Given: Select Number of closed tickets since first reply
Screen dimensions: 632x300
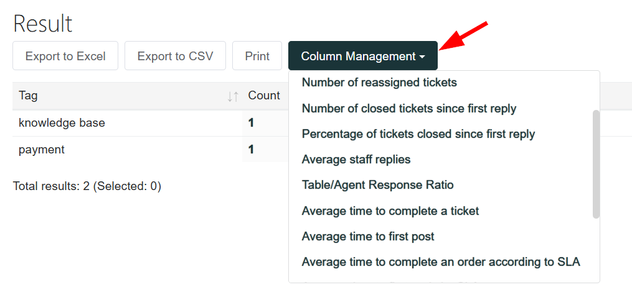Looking at the screenshot, I should pyautogui.click(x=409, y=109).
